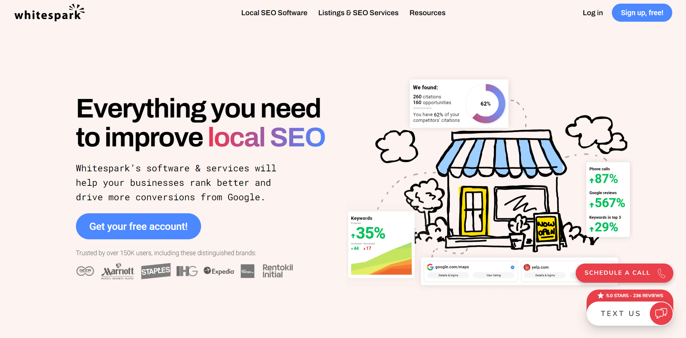Click Details & logins on the yelp.com card

click(545, 275)
